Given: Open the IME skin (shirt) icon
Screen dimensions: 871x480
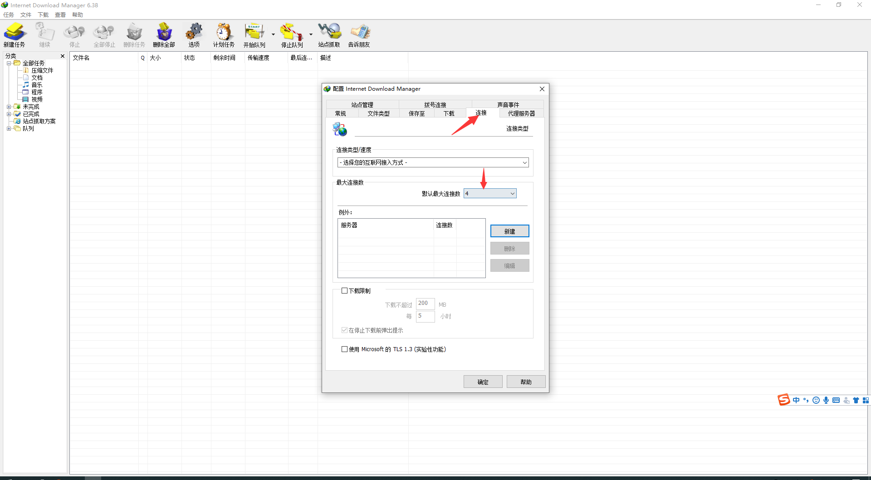Looking at the screenshot, I should pyautogui.click(x=856, y=400).
